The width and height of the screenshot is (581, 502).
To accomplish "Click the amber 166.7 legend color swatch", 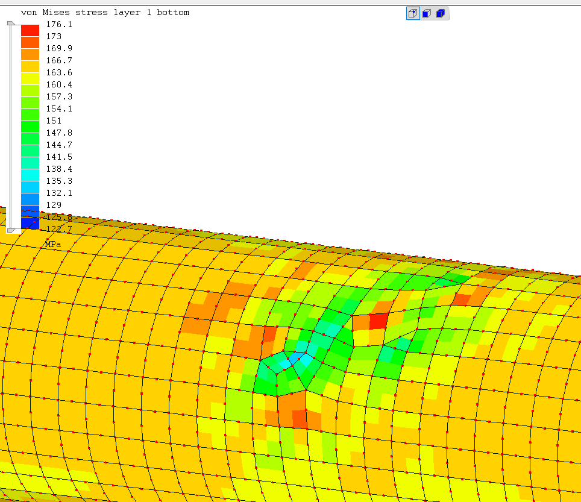I will (x=30, y=66).
